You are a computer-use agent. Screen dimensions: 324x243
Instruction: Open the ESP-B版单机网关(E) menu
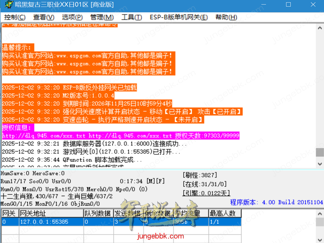pos(178,17)
